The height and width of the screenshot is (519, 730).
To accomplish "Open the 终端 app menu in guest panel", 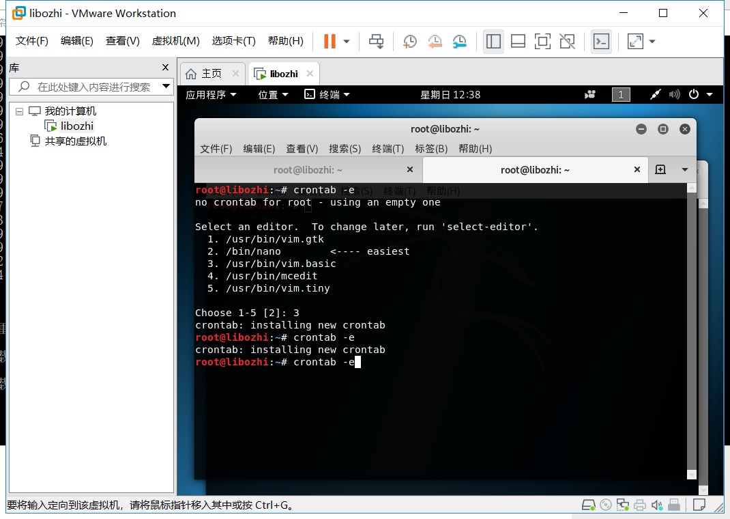I will (x=327, y=94).
